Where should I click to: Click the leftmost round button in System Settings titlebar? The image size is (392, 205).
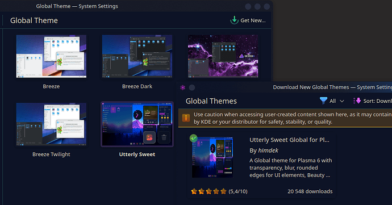coord(248,6)
